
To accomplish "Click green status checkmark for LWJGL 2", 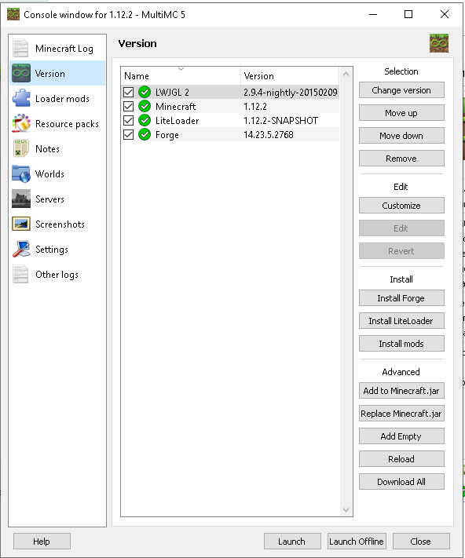I will 145,92.
